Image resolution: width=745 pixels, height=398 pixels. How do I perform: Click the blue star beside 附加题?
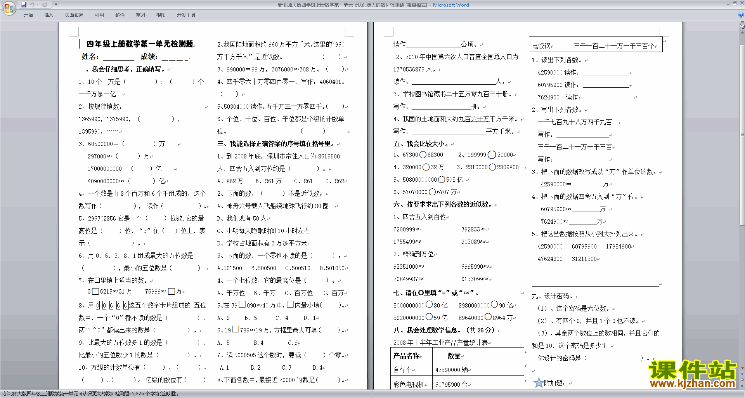[538, 383]
